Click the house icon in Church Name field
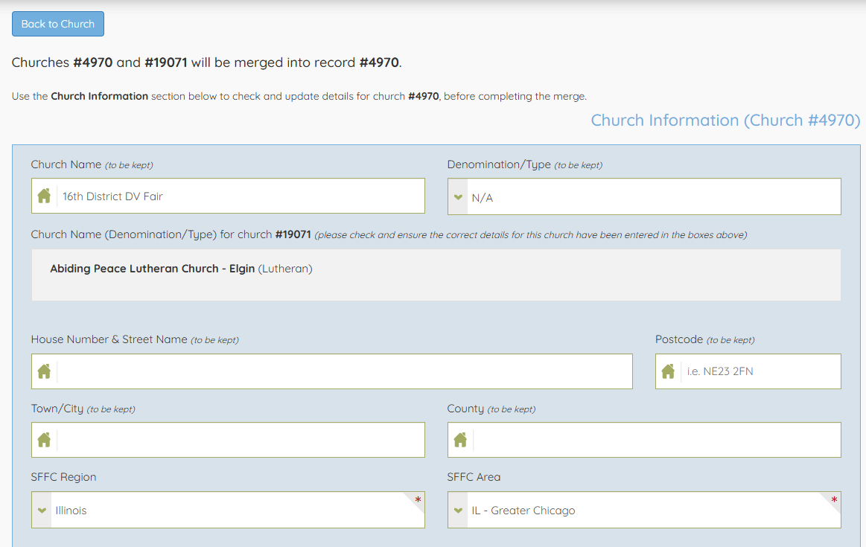The width and height of the screenshot is (866, 547). pyautogui.click(x=44, y=196)
